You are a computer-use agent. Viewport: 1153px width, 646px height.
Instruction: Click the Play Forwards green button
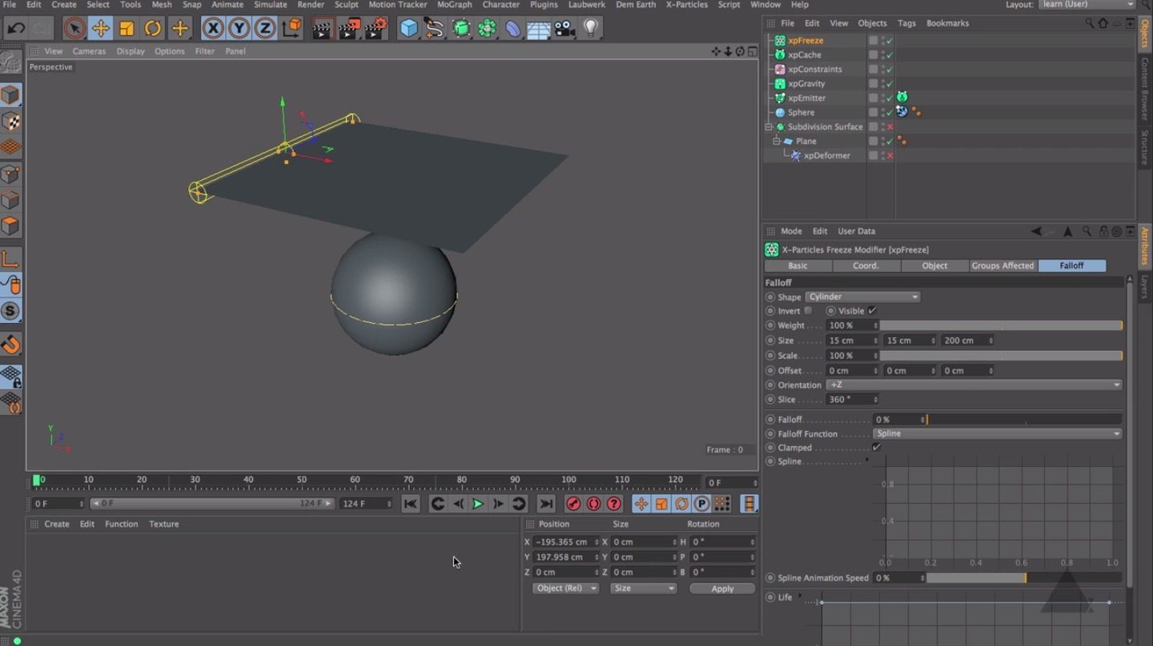478,504
